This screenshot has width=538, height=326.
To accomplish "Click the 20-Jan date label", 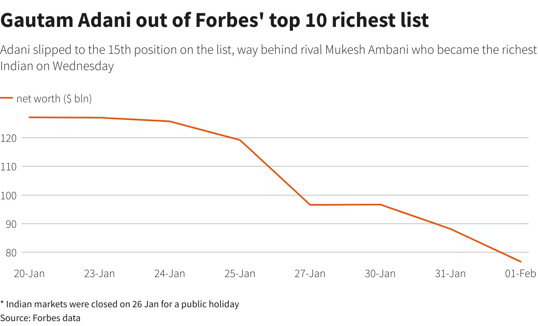I will point(29,273).
